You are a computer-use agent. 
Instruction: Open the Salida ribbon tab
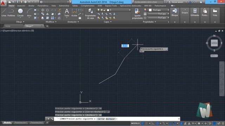click(75, 6)
